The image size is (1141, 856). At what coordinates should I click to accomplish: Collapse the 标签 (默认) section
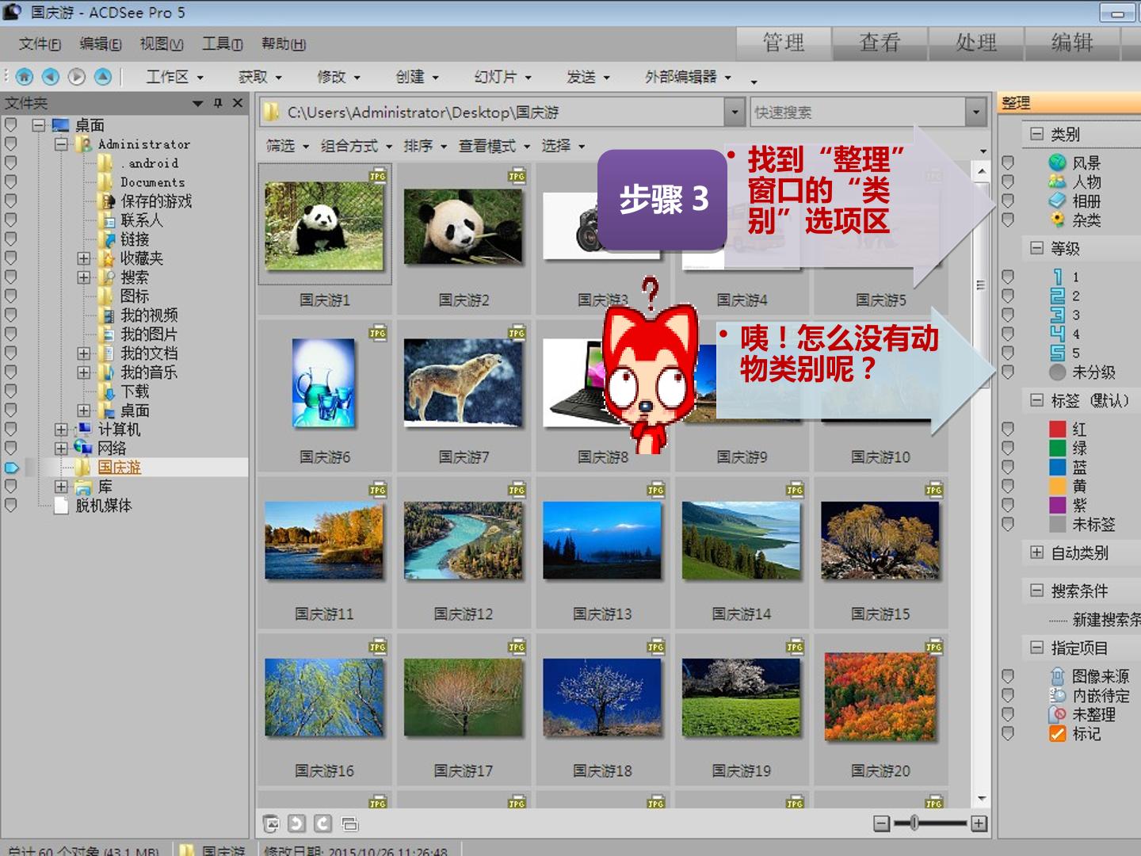click(1036, 400)
